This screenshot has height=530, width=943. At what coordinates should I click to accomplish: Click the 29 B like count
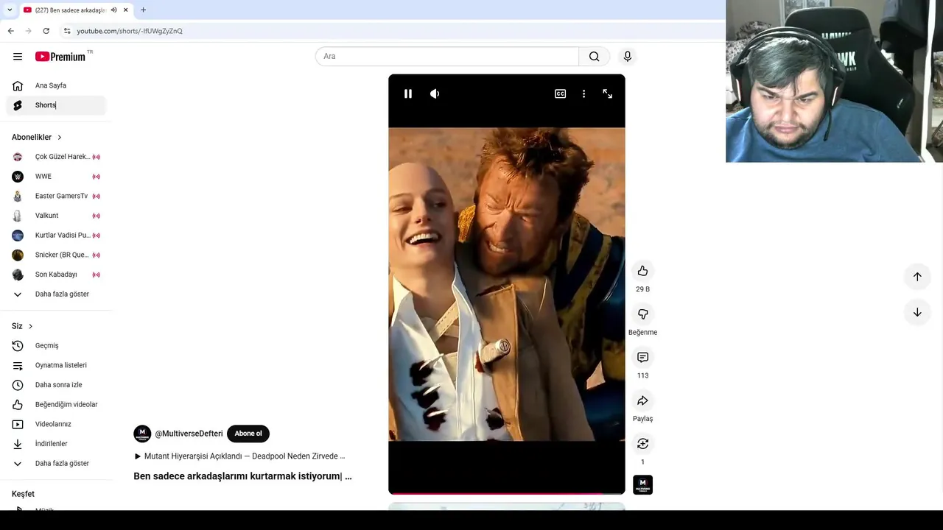642,289
